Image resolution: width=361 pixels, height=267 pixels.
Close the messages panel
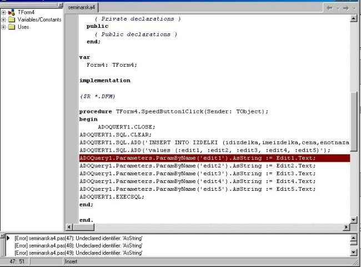pyautogui.click(x=2, y=236)
